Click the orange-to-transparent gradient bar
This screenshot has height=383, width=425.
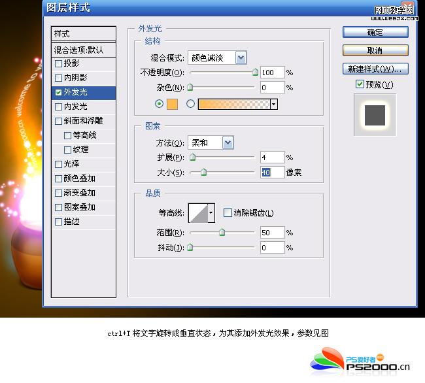click(x=234, y=105)
